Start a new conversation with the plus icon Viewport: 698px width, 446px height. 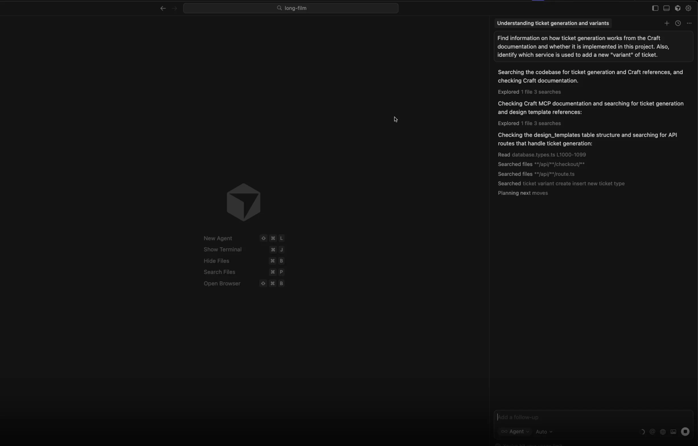point(667,23)
